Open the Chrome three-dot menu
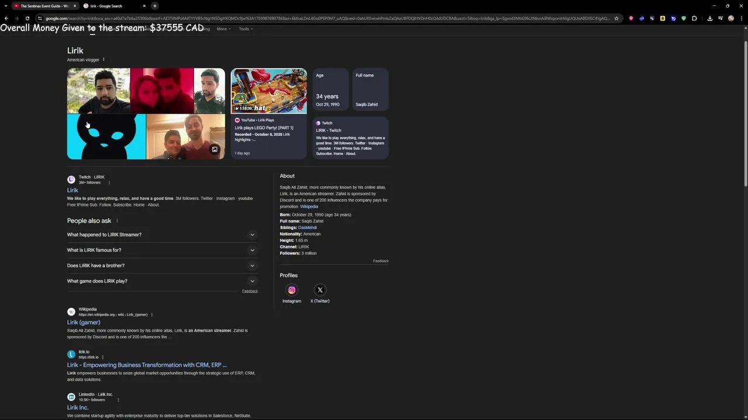 pos(741,18)
